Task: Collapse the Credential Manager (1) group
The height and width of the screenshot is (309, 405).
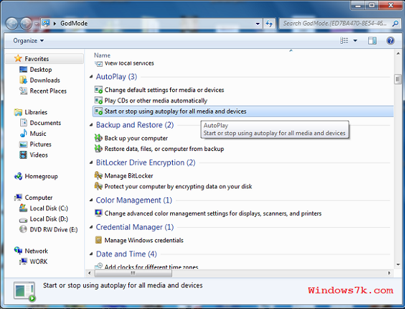Action: click(91, 227)
